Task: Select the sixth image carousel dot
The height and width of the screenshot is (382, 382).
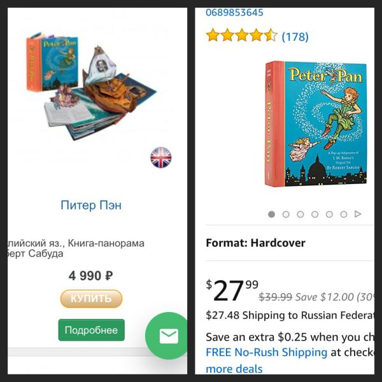Action: click(x=344, y=215)
